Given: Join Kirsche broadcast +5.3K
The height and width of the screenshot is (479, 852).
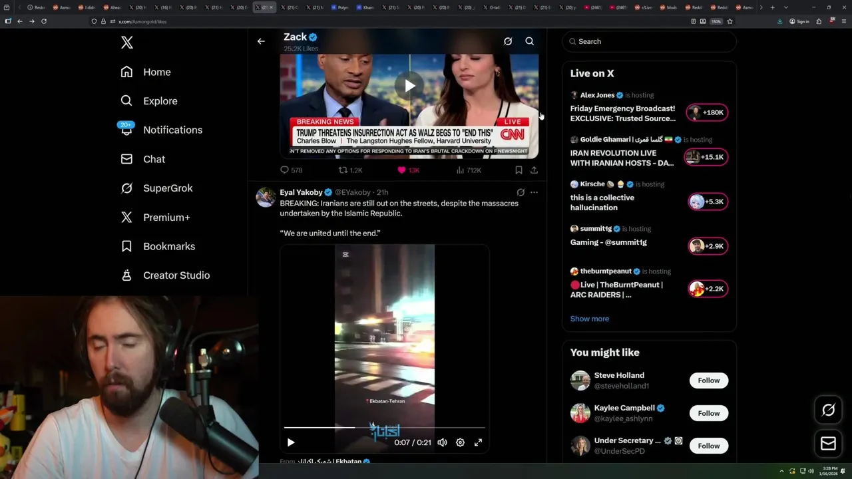Looking at the screenshot, I should point(708,202).
